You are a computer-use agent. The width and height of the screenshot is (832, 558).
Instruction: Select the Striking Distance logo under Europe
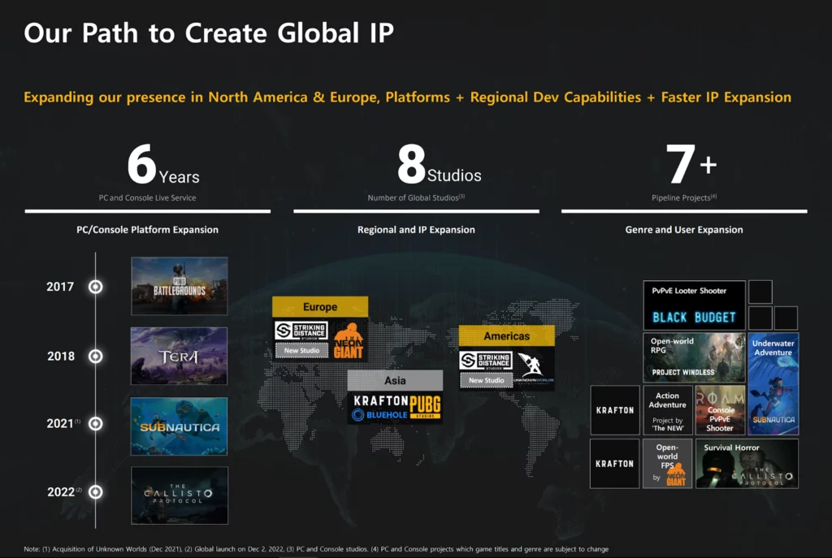click(x=300, y=331)
